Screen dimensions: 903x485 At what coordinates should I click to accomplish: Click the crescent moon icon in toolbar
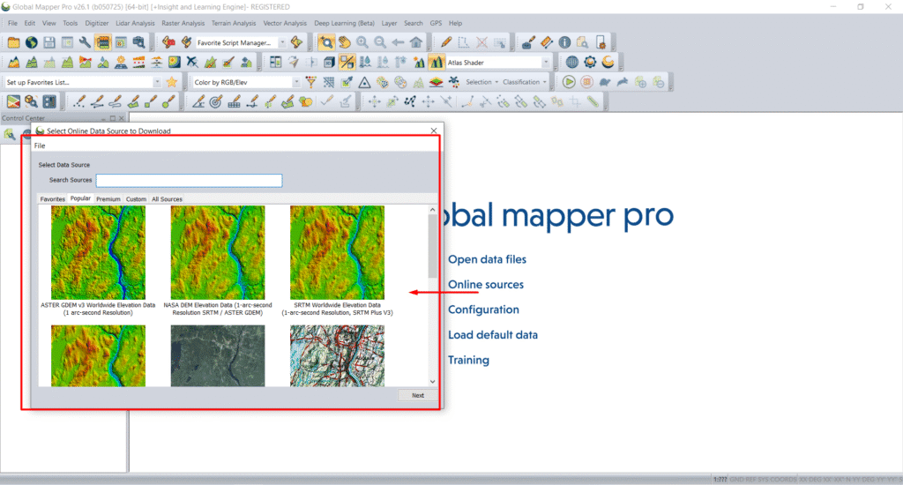coord(608,63)
